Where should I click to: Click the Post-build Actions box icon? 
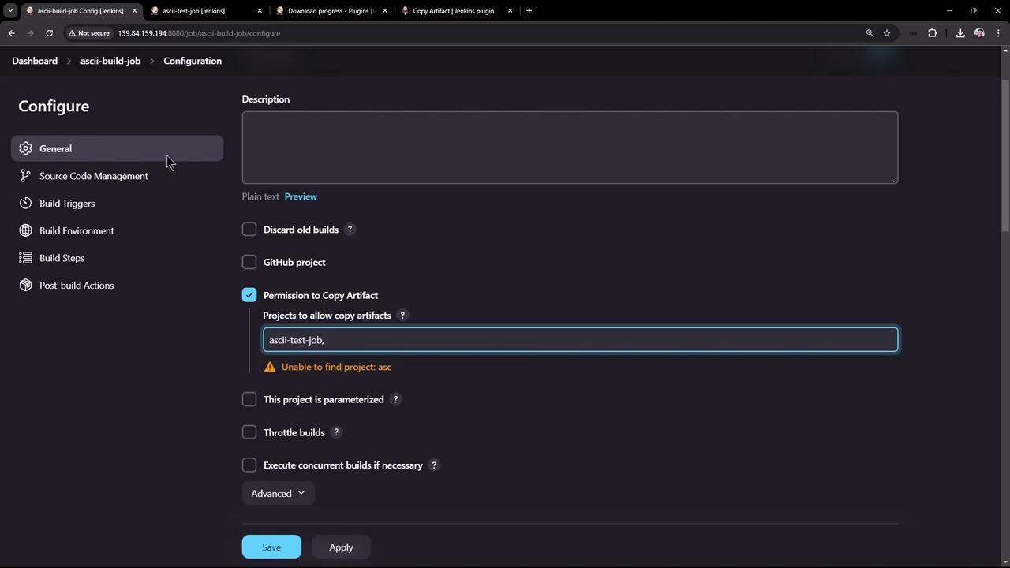coord(25,285)
